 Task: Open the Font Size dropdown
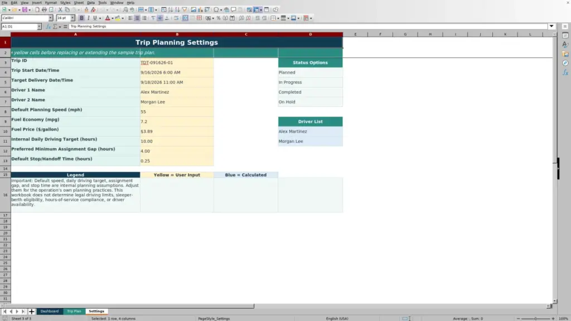coord(72,18)
